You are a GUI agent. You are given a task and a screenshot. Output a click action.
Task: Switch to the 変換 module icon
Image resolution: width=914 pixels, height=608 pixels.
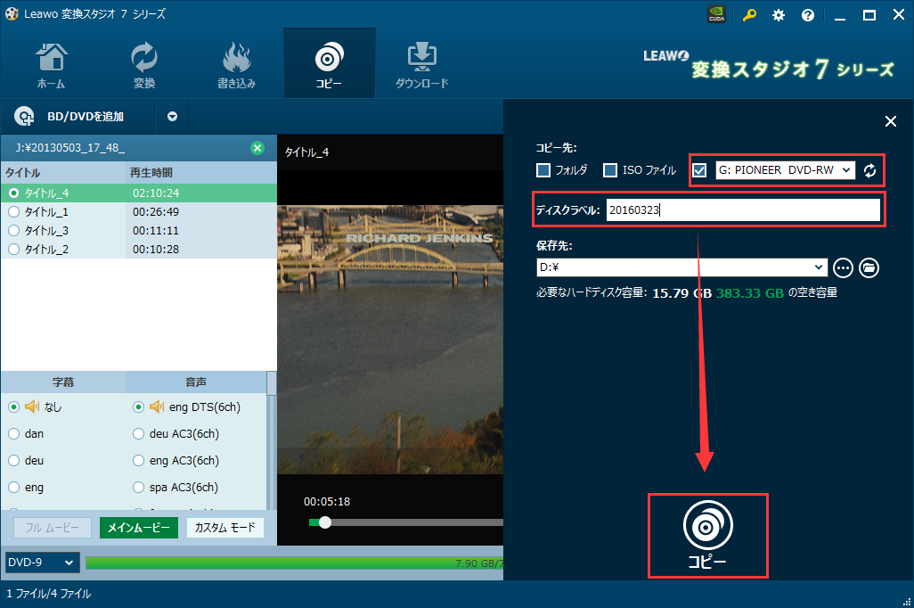tap(143, 61)
